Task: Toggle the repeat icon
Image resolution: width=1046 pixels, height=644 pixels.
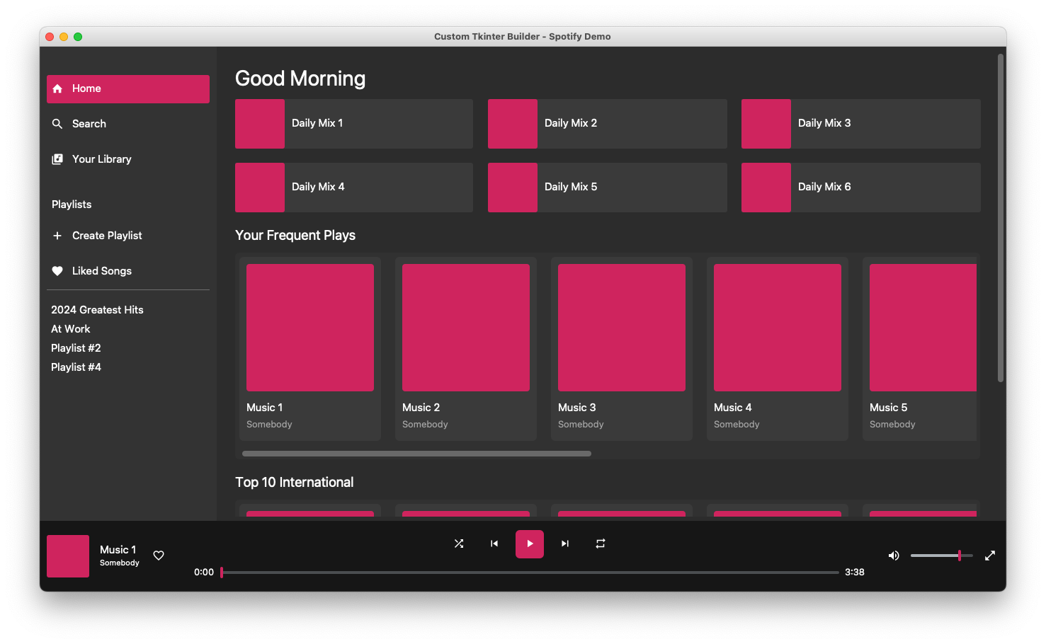Action: pyautogui.click(x=601, y=544)
